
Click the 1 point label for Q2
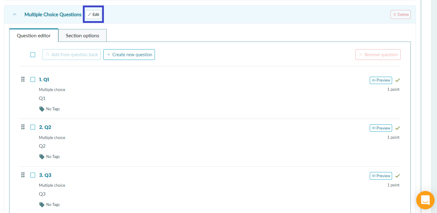pyautogui.click(x=393, y=137)
